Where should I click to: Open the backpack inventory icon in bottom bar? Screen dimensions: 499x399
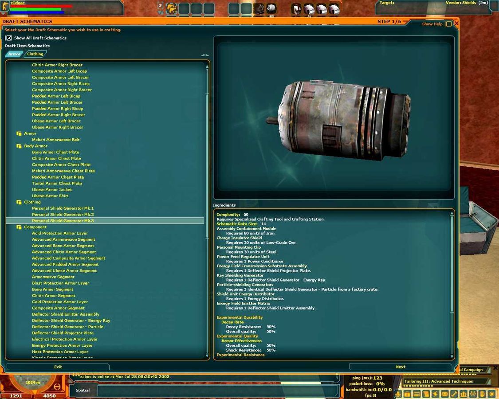tap(407, 394)
